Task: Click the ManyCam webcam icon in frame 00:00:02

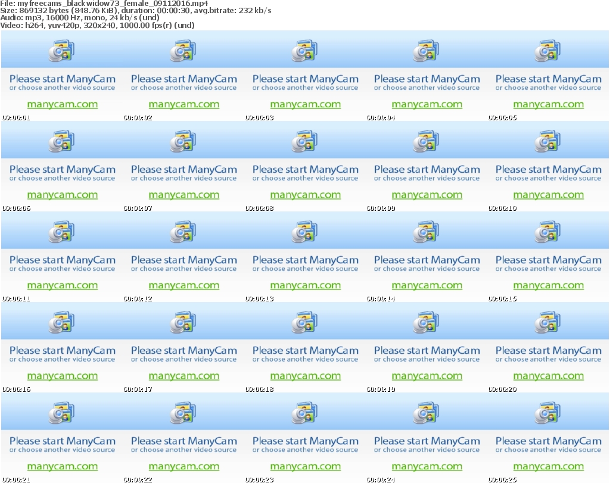Action: pyautogui.click(x=183, y=51)
